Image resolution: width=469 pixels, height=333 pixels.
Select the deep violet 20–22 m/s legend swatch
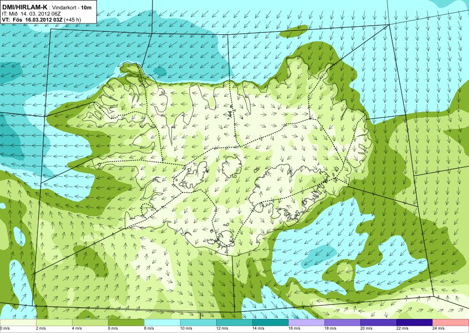(x=378, y=322)
